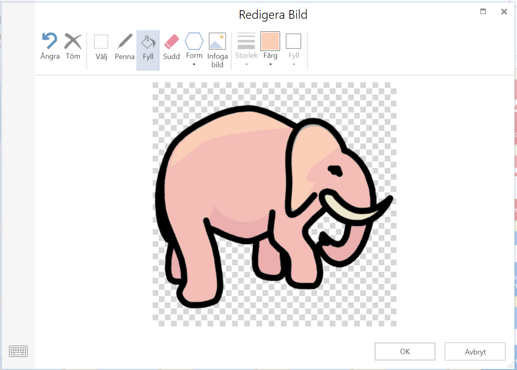517x370 pixels.
Task: Click the Redigera Bild title text
Action: pos(273,15)
